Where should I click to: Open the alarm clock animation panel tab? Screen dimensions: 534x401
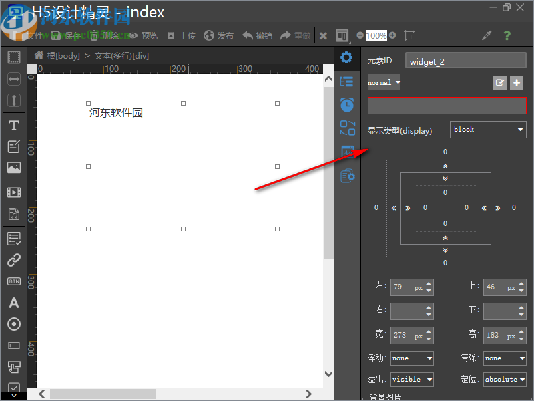(347, 104)
